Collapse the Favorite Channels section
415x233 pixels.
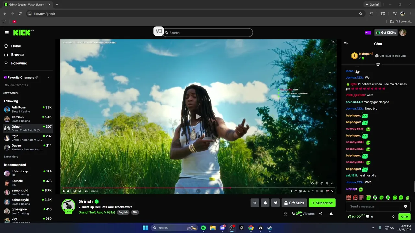point(49,77)
